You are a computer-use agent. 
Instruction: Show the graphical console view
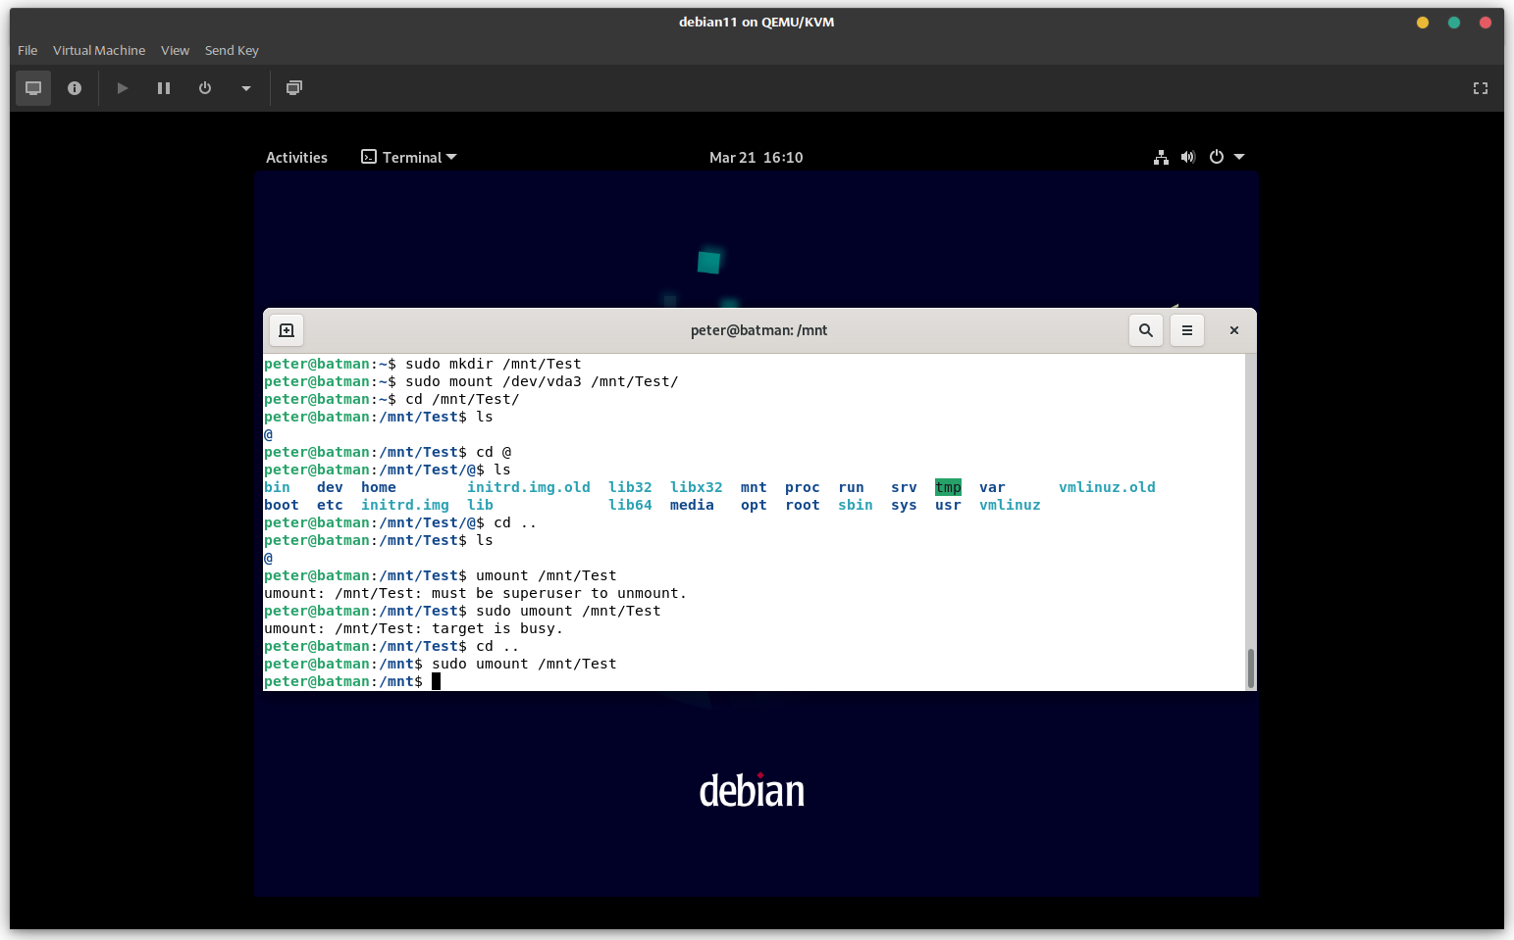click(x=32, y=88)
